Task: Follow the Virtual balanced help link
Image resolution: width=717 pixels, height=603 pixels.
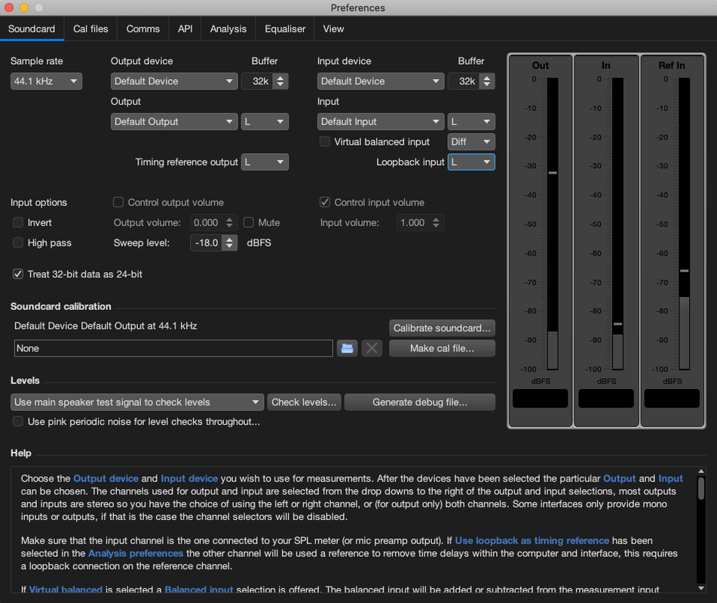Action: tap(66, 589)
